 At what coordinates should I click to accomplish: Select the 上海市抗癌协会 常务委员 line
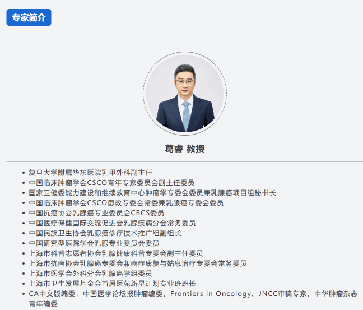pos(137,263)
